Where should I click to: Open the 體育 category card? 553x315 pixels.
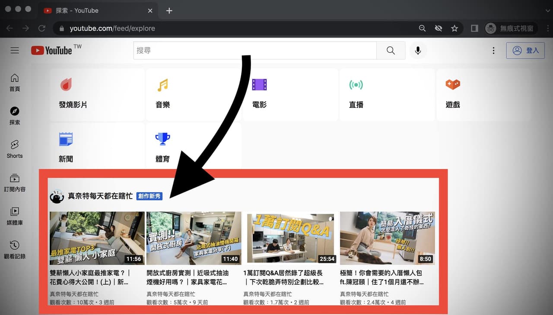(194, 146)
